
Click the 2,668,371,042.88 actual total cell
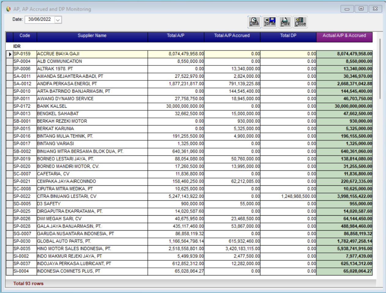tap(344, 84)
